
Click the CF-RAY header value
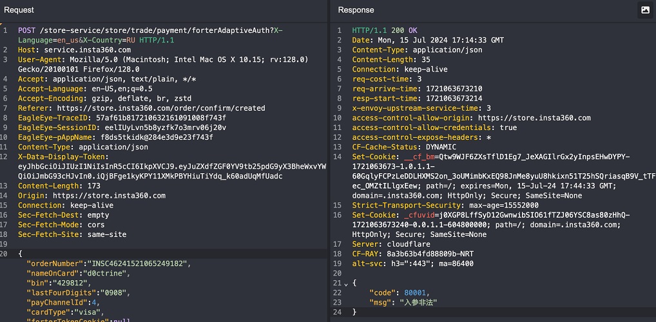[430, 254]
